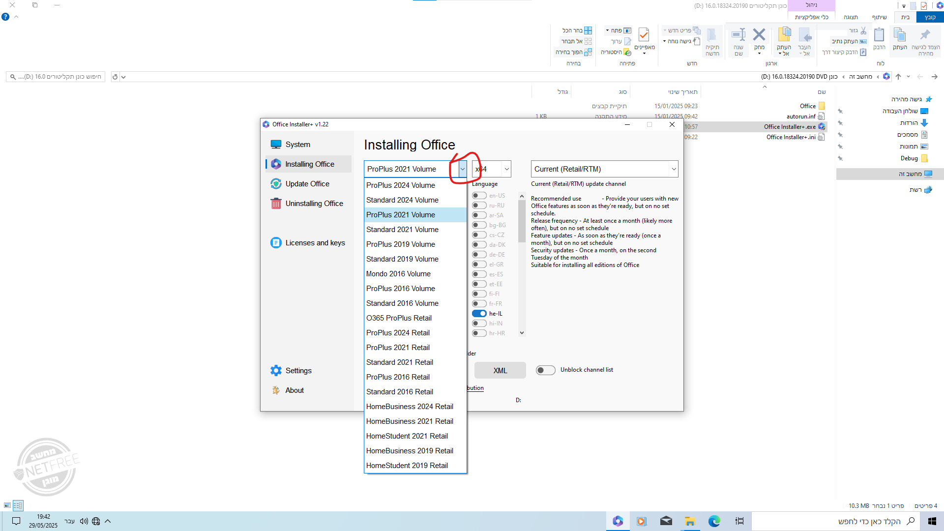The height and width of the screenshot is (531, 944).
Task: Click the Explorer Up arrow navigation icon
Action: click(898, 77)
